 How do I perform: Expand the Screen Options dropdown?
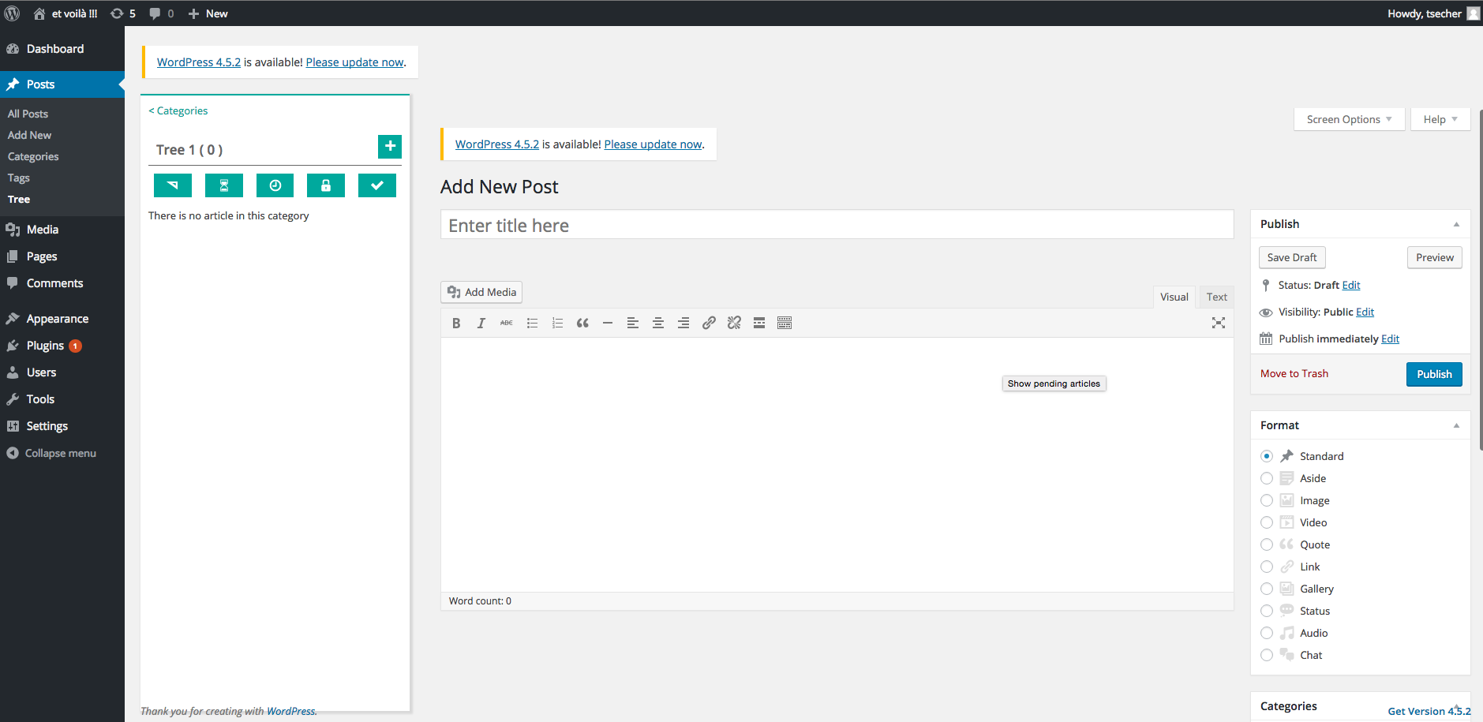click(x=1350, y=119)
